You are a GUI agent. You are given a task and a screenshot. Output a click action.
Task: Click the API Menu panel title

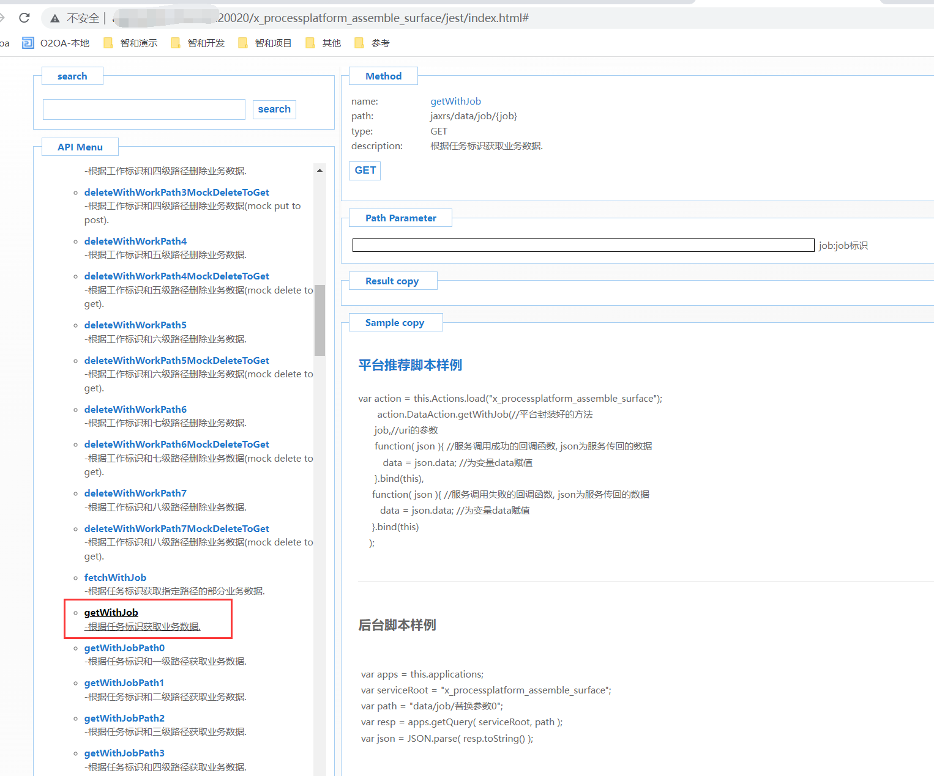[80, 147]
